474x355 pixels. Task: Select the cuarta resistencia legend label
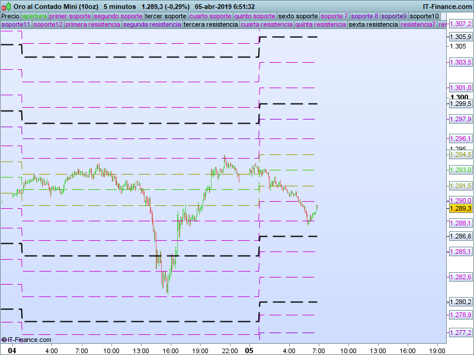[x=267, y=24]
